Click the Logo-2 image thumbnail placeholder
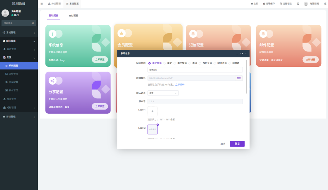 [152, 129]
